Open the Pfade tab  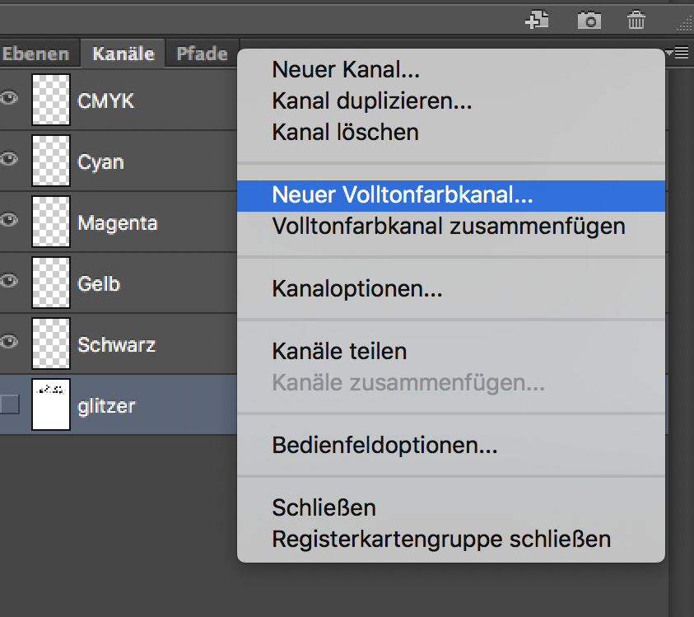click(202, 54)
